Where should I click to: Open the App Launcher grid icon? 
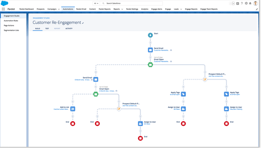click(3, 9)
